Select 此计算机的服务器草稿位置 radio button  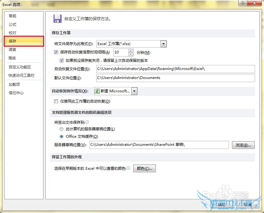point(61,129)
